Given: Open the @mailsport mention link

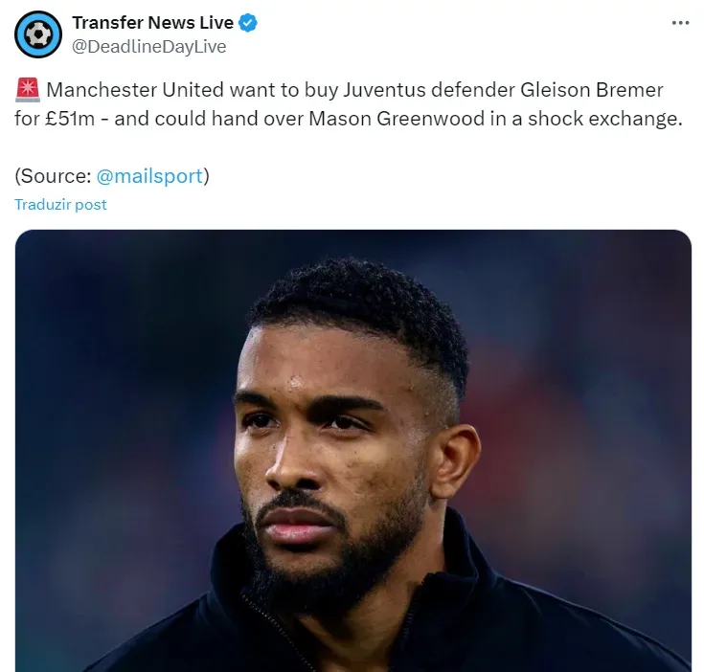Looking at the screenshot, I should 149,176.
